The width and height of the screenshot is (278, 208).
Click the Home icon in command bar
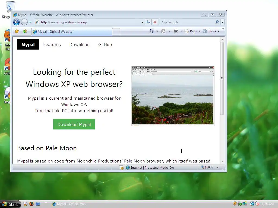(151, 31)
